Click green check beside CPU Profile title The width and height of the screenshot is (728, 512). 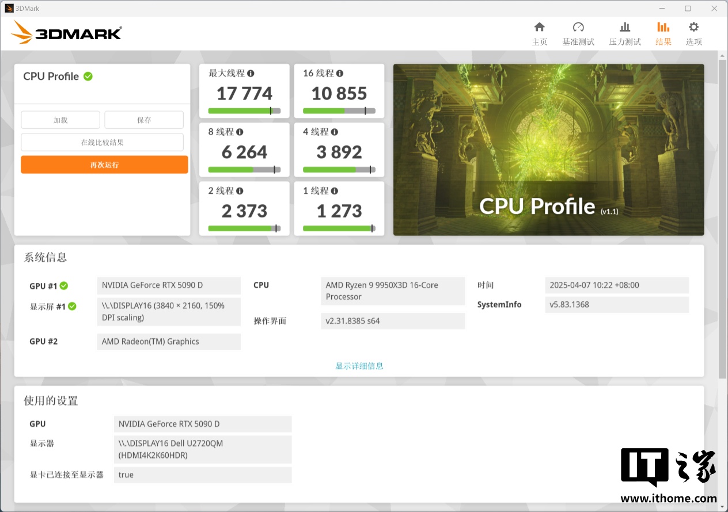click(88, 77)
